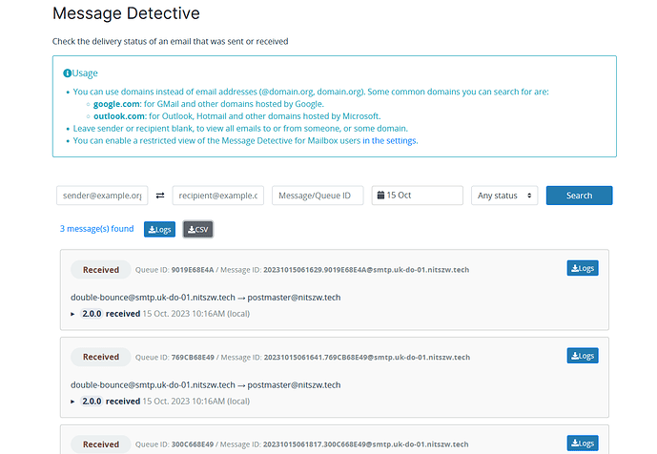Image resolution: width=657 pixels, height=454 pixels.
Task: Click Message ID 20231015061629.9019E68E4A text
Action: click(366, 270)
